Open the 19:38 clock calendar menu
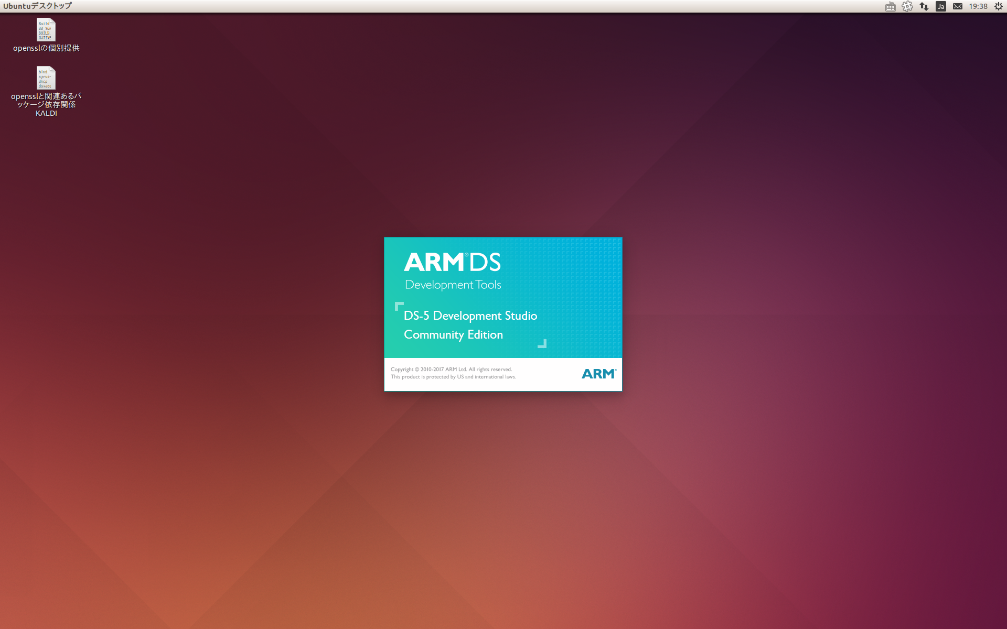Viewport: 1007px width, 629px height. (978, 6)
